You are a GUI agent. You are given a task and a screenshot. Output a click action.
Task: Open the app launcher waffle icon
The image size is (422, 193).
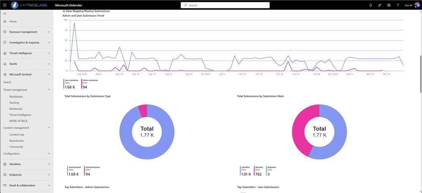(5, 5)
